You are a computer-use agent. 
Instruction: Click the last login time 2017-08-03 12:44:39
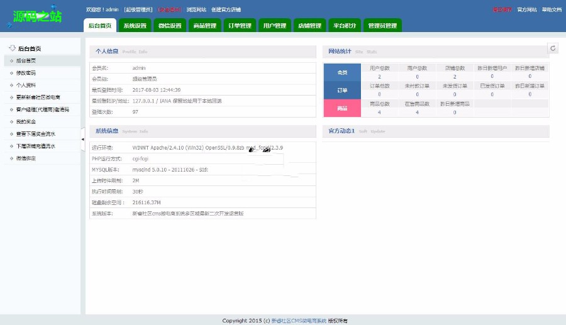(157, 90)
